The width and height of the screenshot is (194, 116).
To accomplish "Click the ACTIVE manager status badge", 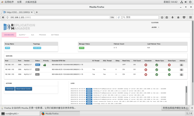I will tap(82, 48).
